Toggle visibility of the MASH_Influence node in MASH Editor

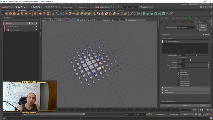(x=36, y=27)
